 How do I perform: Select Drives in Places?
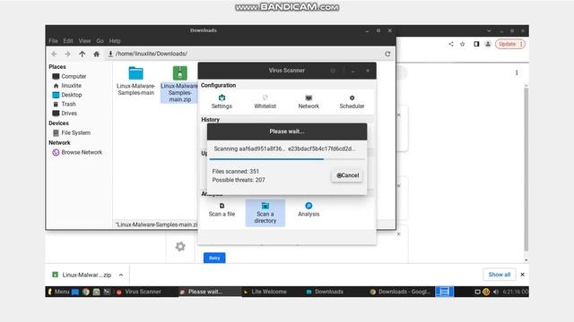65,114
